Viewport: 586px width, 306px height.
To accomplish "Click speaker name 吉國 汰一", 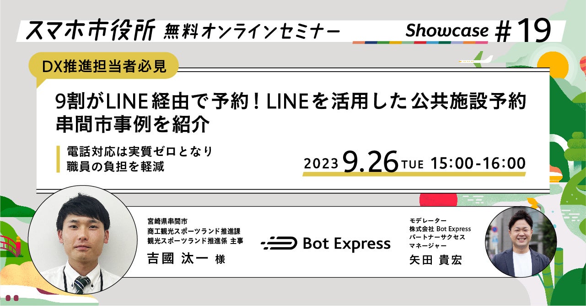I will coord(177,259).
